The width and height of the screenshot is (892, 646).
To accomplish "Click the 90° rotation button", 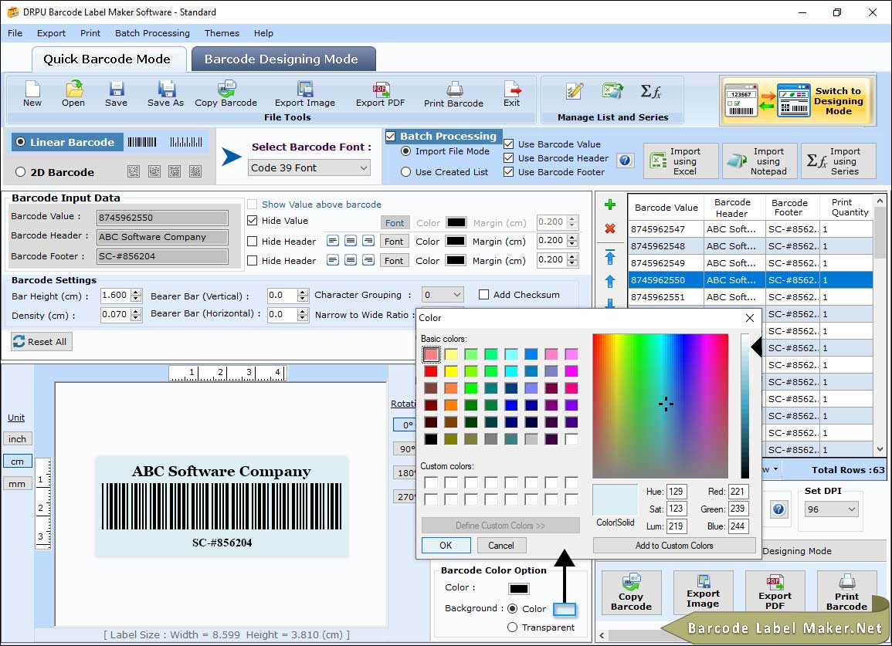I will pyautogui.click(x=405, y=448).
